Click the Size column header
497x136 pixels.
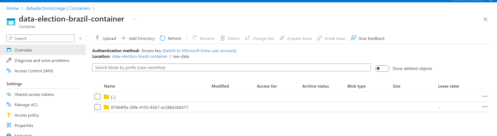click(x=397, y=86)
